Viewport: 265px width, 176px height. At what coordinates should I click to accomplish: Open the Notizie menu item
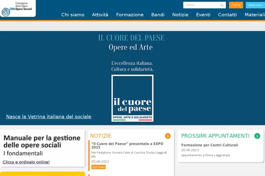click(x=180, y=15)
